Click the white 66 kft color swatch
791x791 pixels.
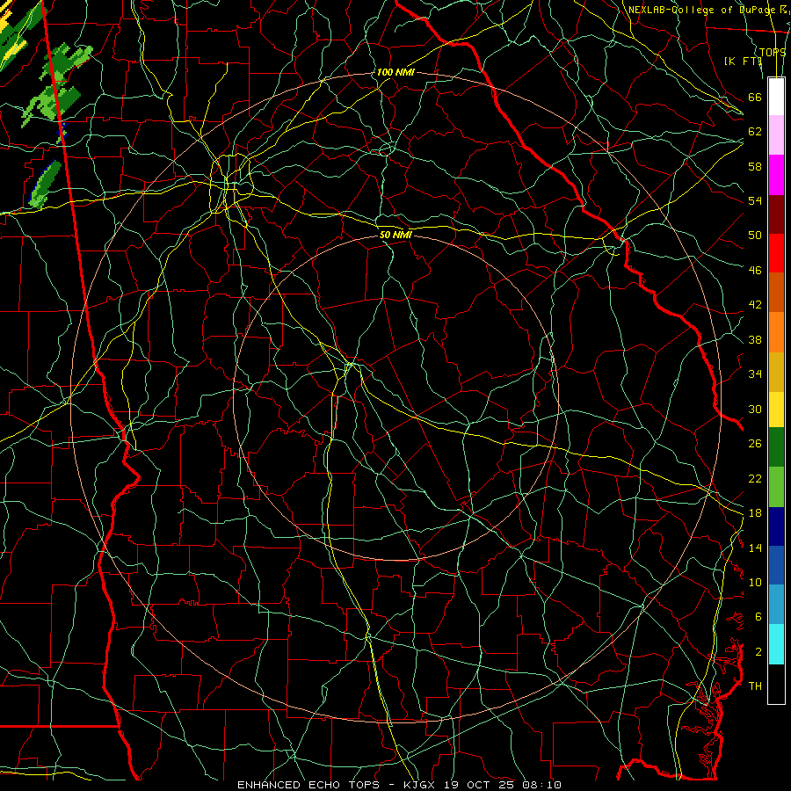pos(776,97)
